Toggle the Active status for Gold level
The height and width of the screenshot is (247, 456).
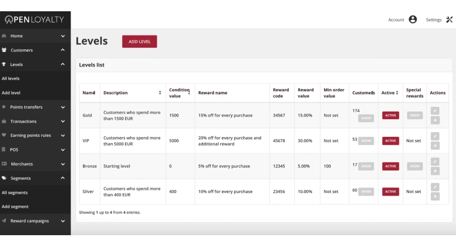390,115
